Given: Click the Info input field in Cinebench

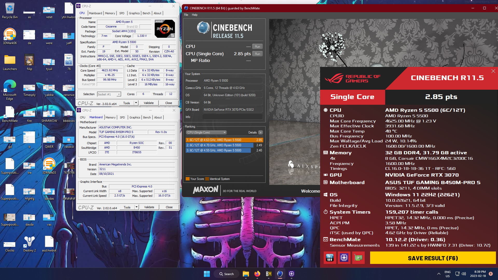Looking at the screenshot, I should pos(232,117).
